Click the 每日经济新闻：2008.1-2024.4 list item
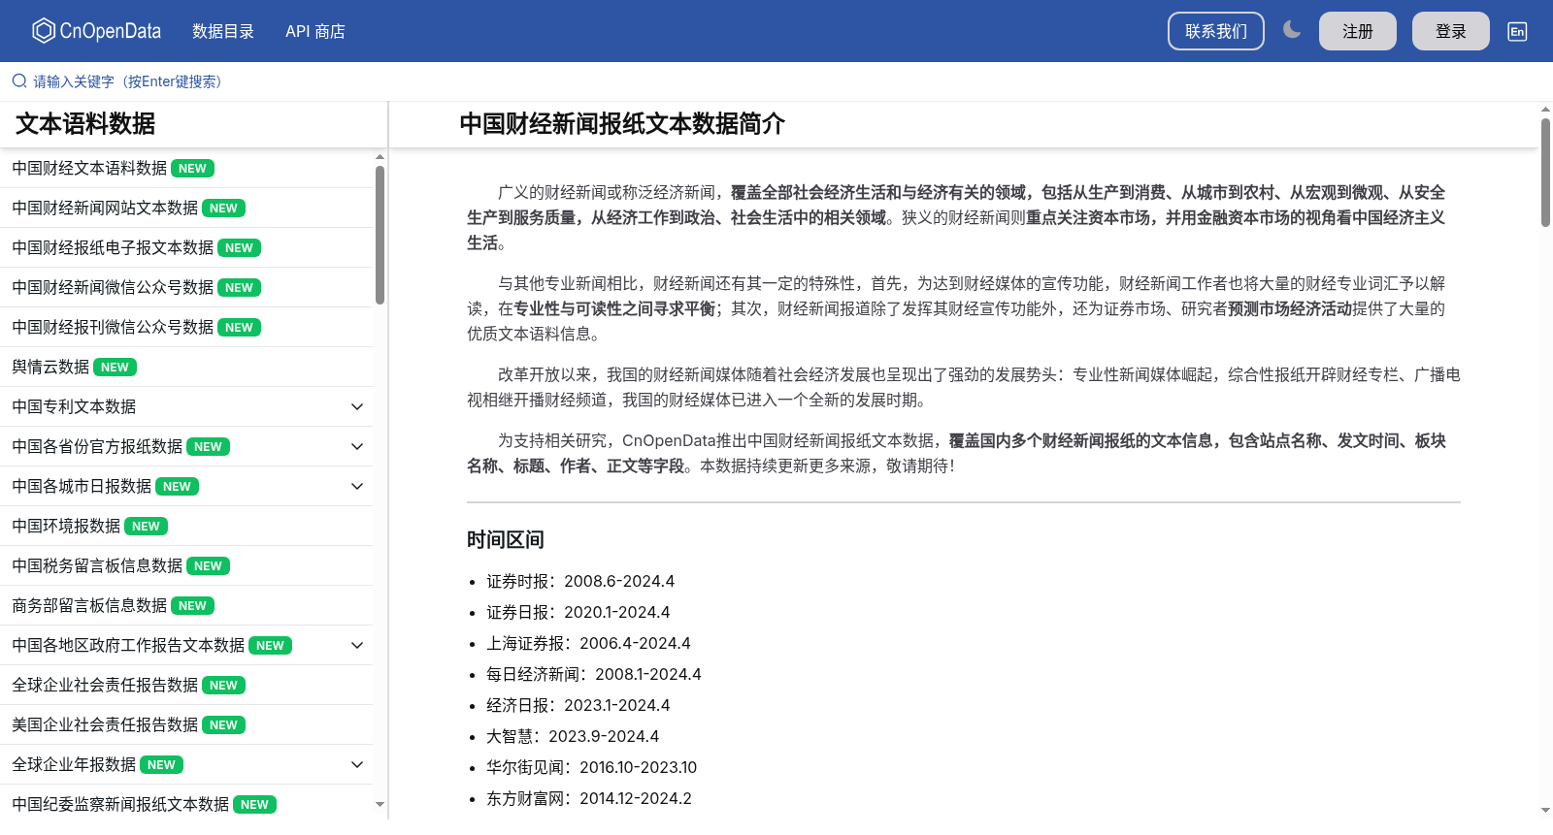The image size is (1553, 835). pyautogui.click(x=594, y=674)
